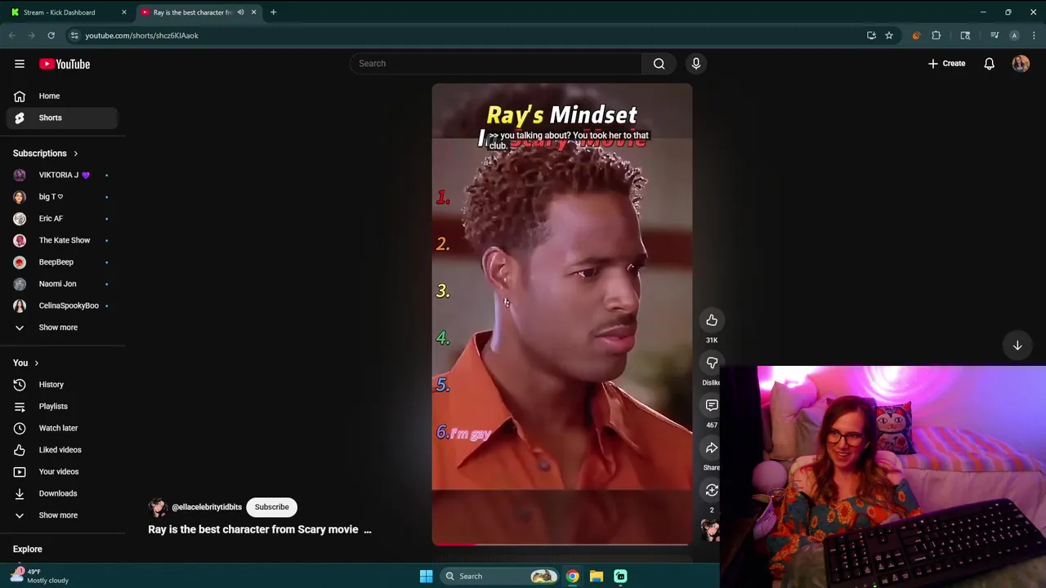Image resolution: width=1046 pixels, height=588 pixels.
Task: Open File Explorer from taskbar
Action: [x=597, y=577]
